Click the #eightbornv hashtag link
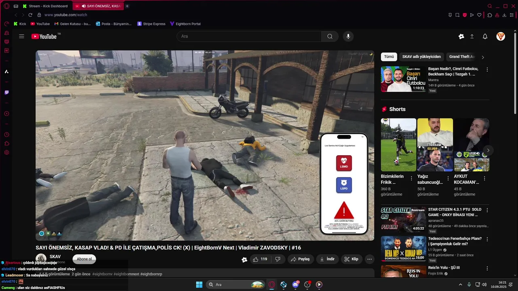This screenshot has width=518, height=291. [102, 274]
